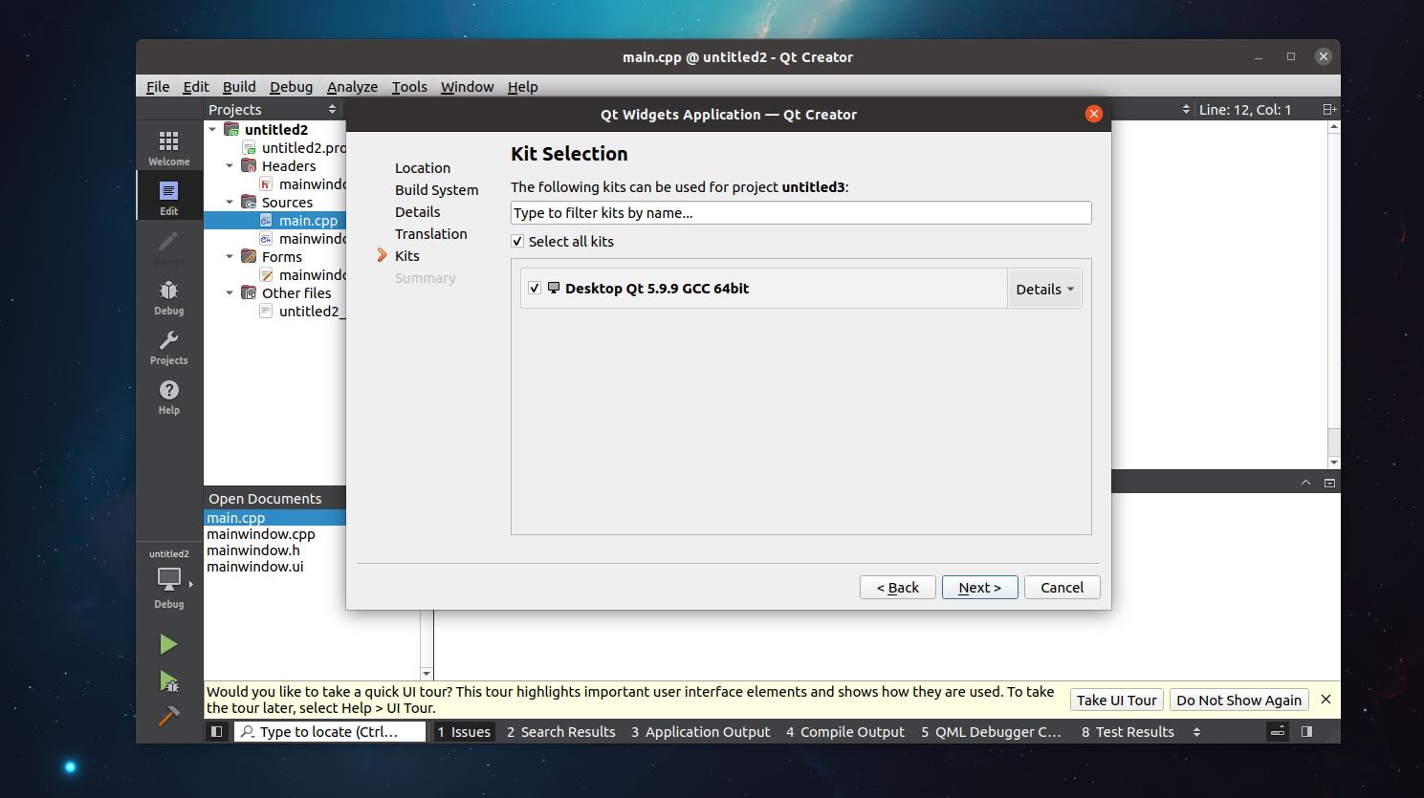This screenshot has width=1424, height=798.
Task: Click the Run green play button
Action: pos(168,644)
